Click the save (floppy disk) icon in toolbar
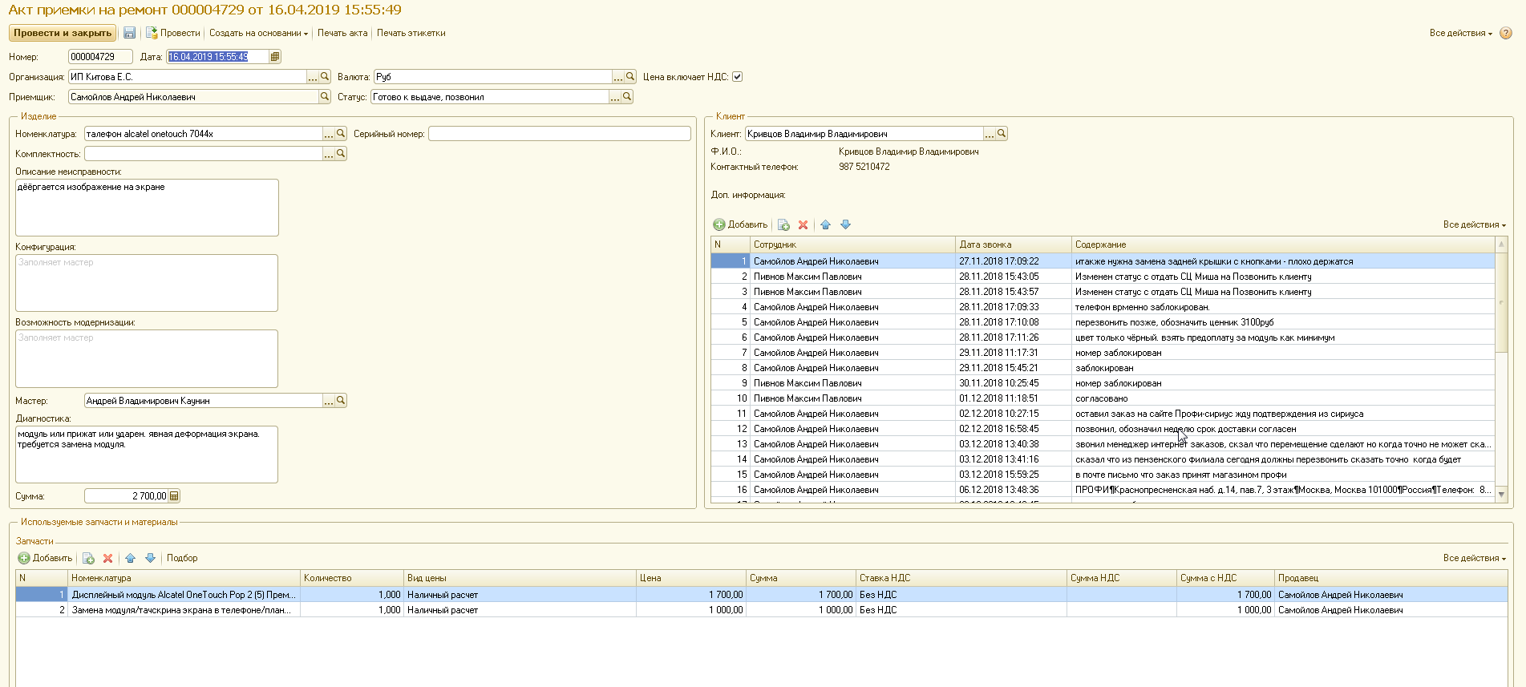This screenshot has height=687, width=1526. tap(129, 33)
